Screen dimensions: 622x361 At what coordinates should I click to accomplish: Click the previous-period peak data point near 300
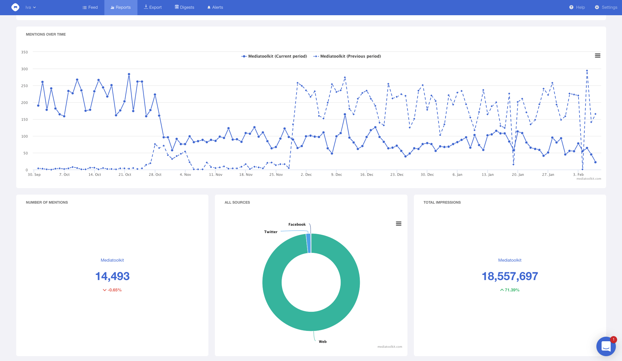point(587,71)
